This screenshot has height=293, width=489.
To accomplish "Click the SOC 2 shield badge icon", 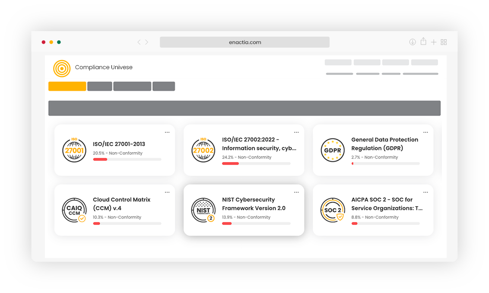I will 333,210.
